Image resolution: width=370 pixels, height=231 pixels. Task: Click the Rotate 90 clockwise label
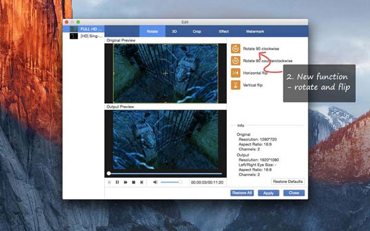coord(261,49)
